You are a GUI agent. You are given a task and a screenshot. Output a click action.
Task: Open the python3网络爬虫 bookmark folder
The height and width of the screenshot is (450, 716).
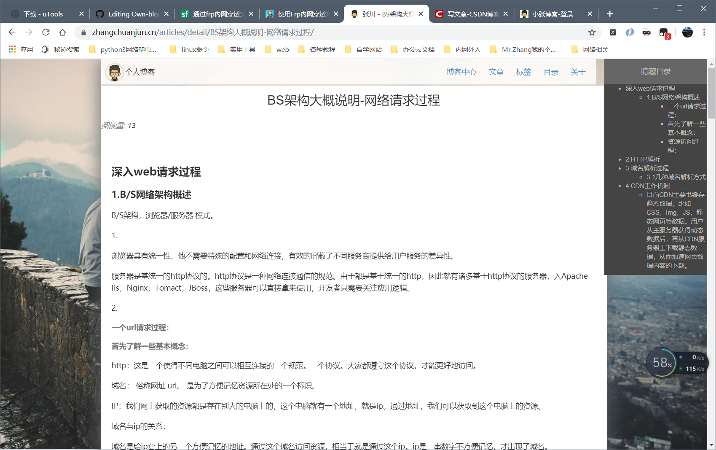pyautogui.click(x=123, y=49)
